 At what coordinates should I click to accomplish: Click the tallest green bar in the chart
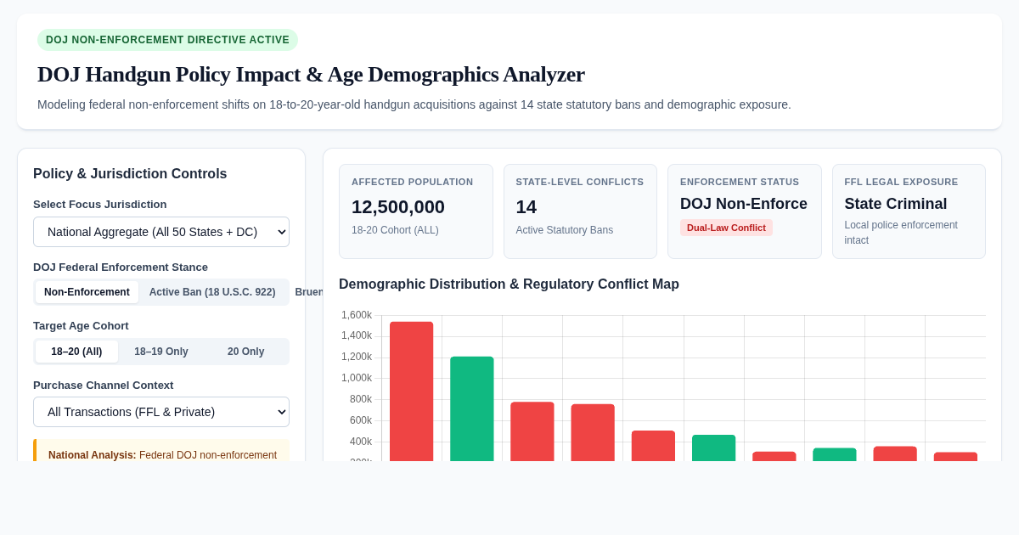click(472, 408)
